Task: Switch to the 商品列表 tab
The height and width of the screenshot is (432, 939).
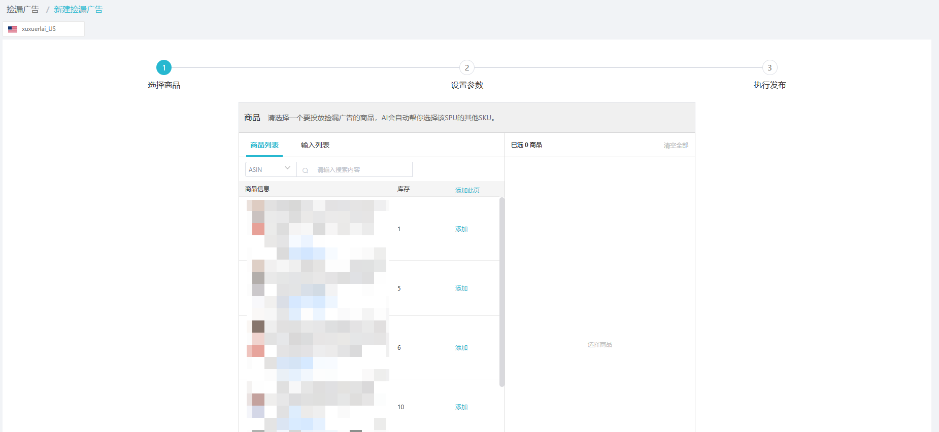Action: click(264, 145)
